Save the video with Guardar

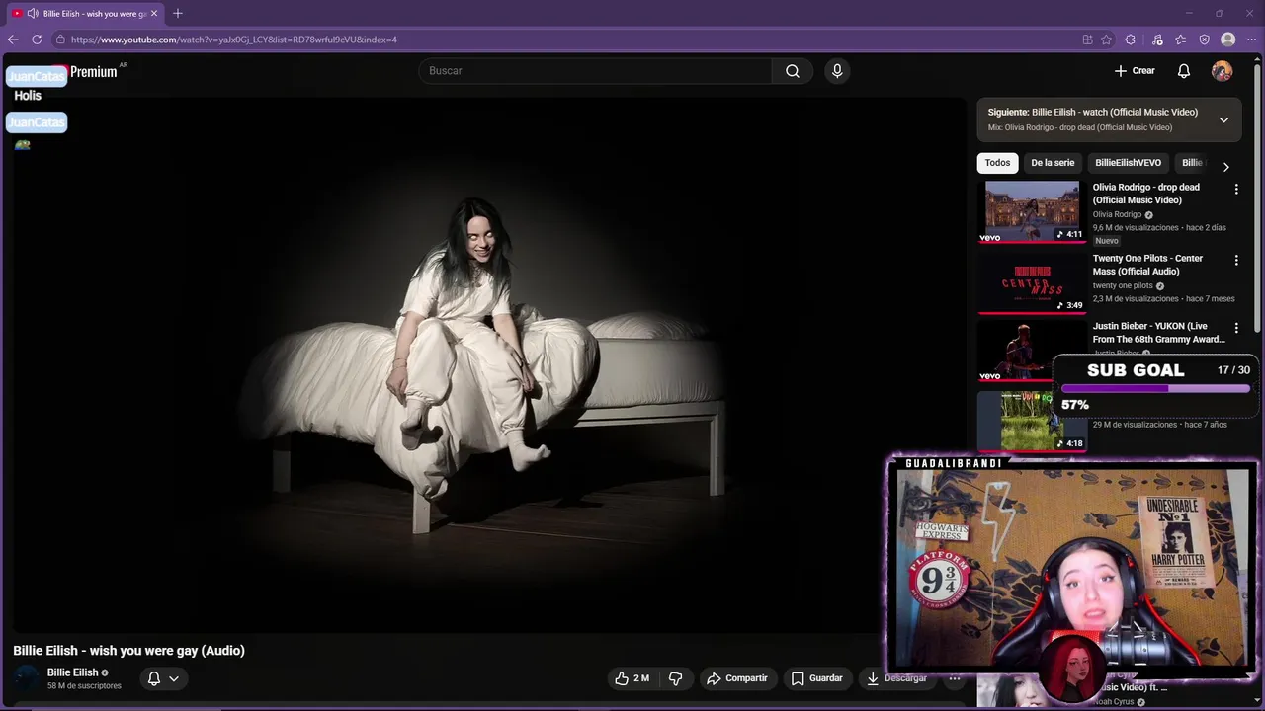click(817, 678)
